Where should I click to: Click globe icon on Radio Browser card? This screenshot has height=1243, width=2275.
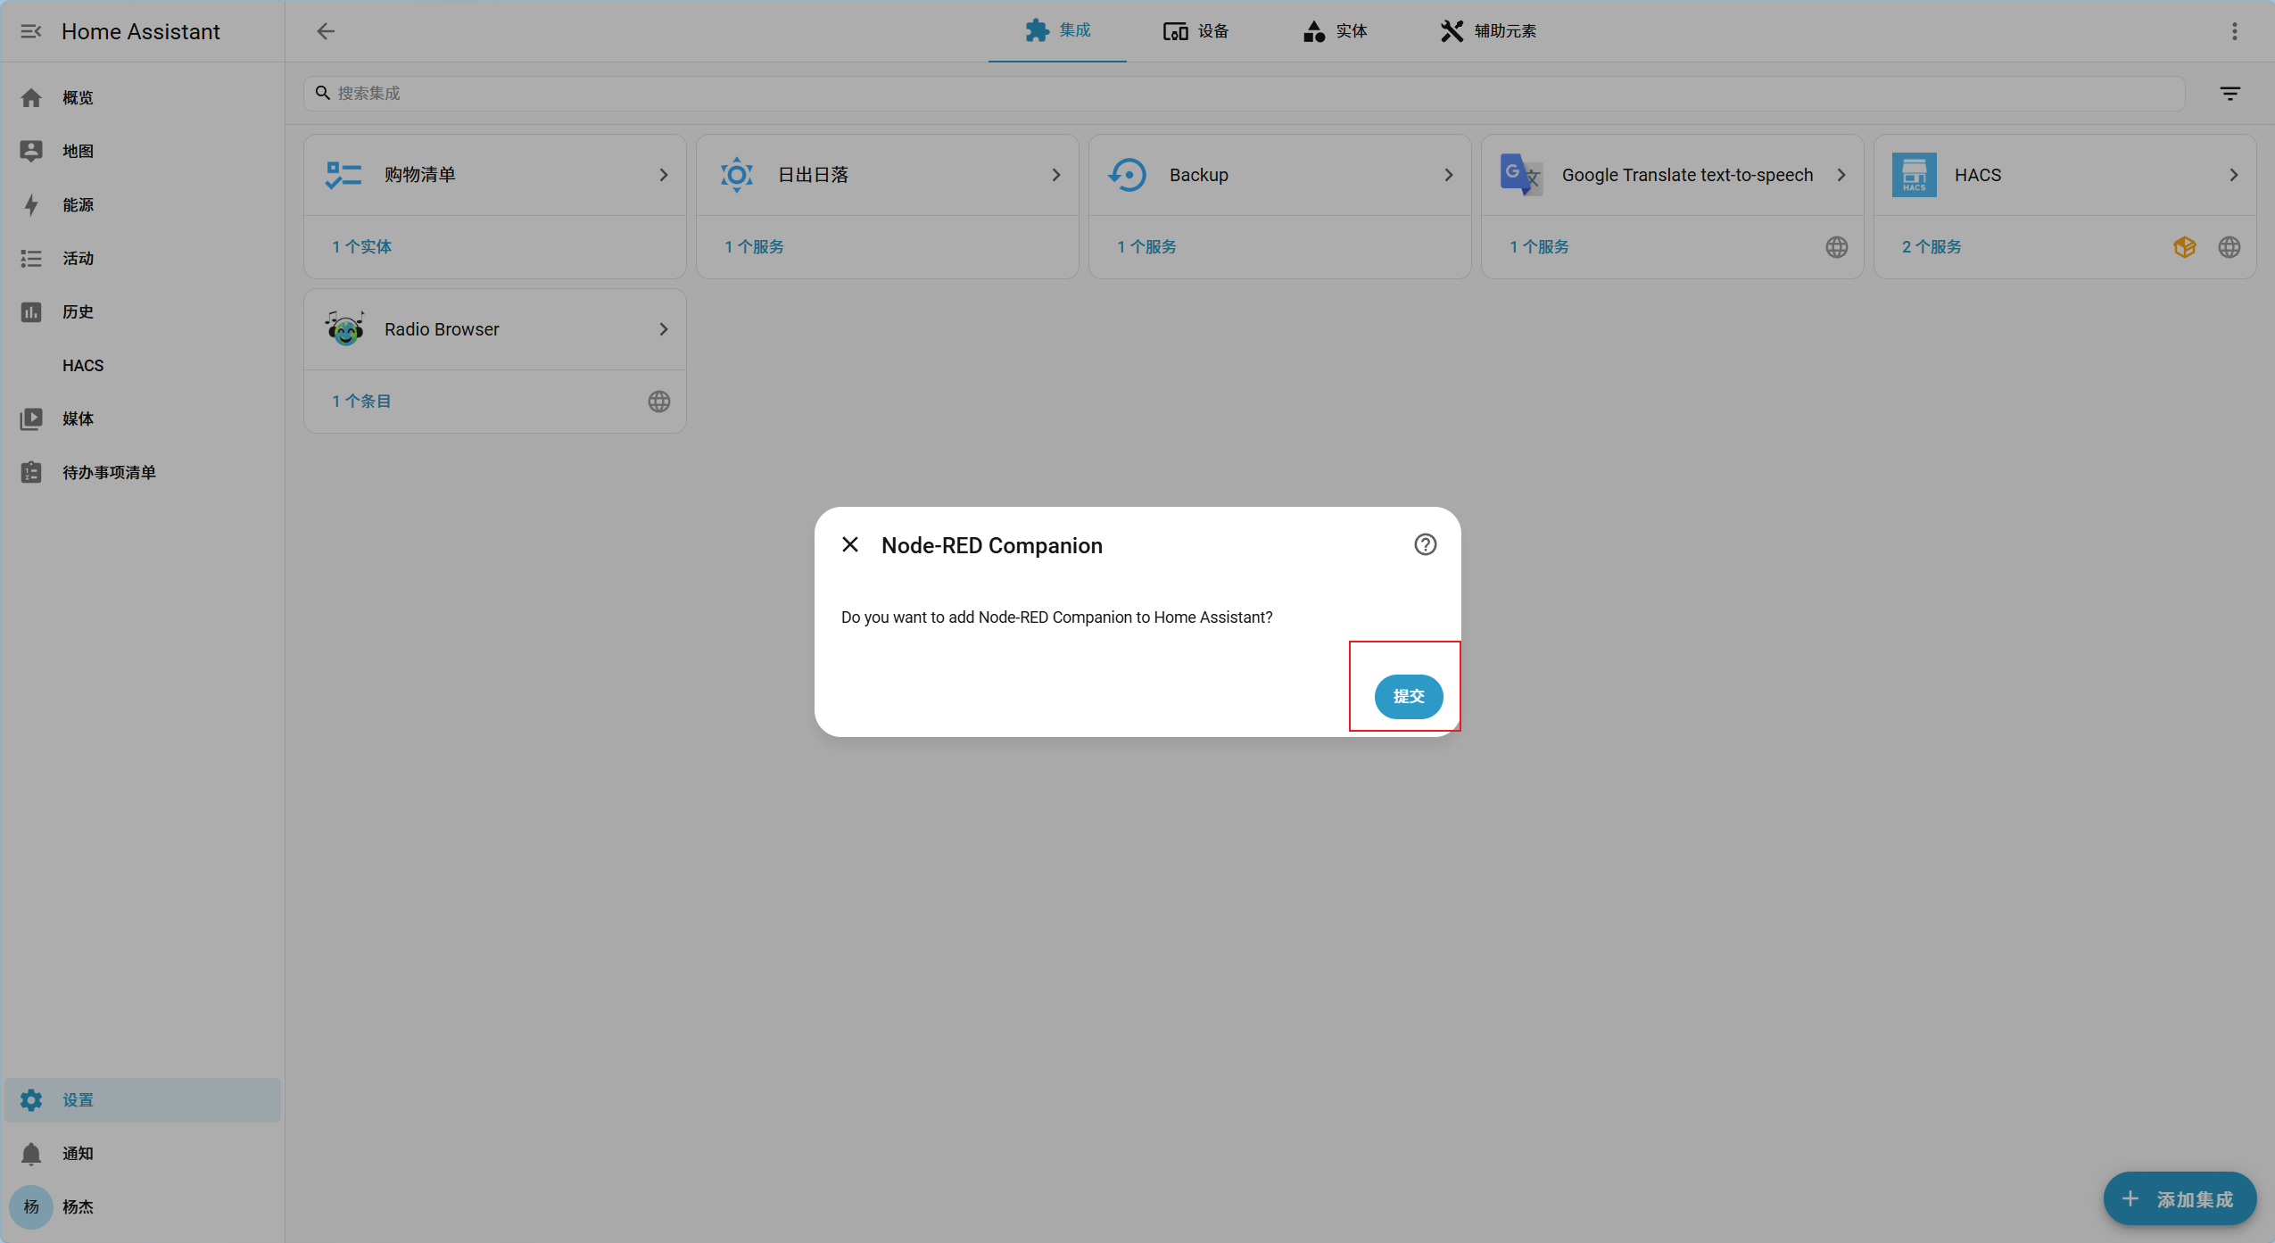click(658, 402)
